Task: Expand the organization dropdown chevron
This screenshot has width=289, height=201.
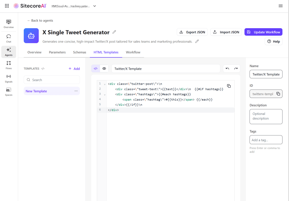Action: (x=95, y=6)
